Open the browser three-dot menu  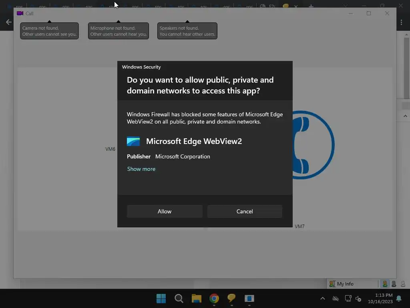coord(401,22)
